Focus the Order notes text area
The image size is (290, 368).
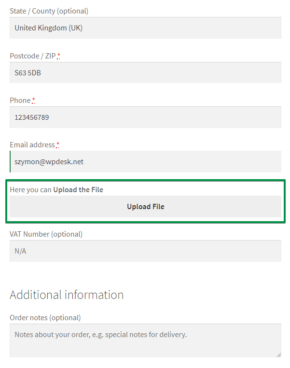[x=145, y=340]
